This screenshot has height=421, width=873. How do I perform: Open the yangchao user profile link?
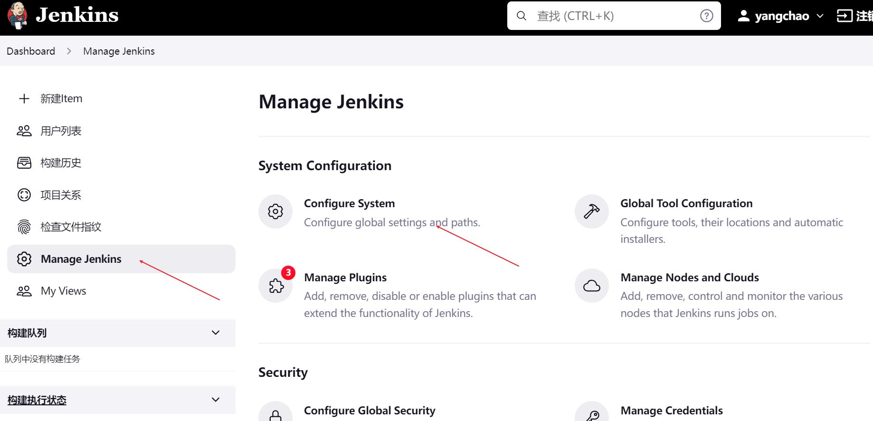click(782, 16)
